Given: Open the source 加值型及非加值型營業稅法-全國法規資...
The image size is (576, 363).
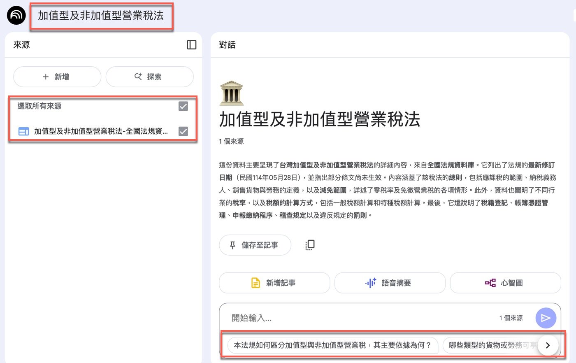Looking at the screenshot, I should 101,131.
